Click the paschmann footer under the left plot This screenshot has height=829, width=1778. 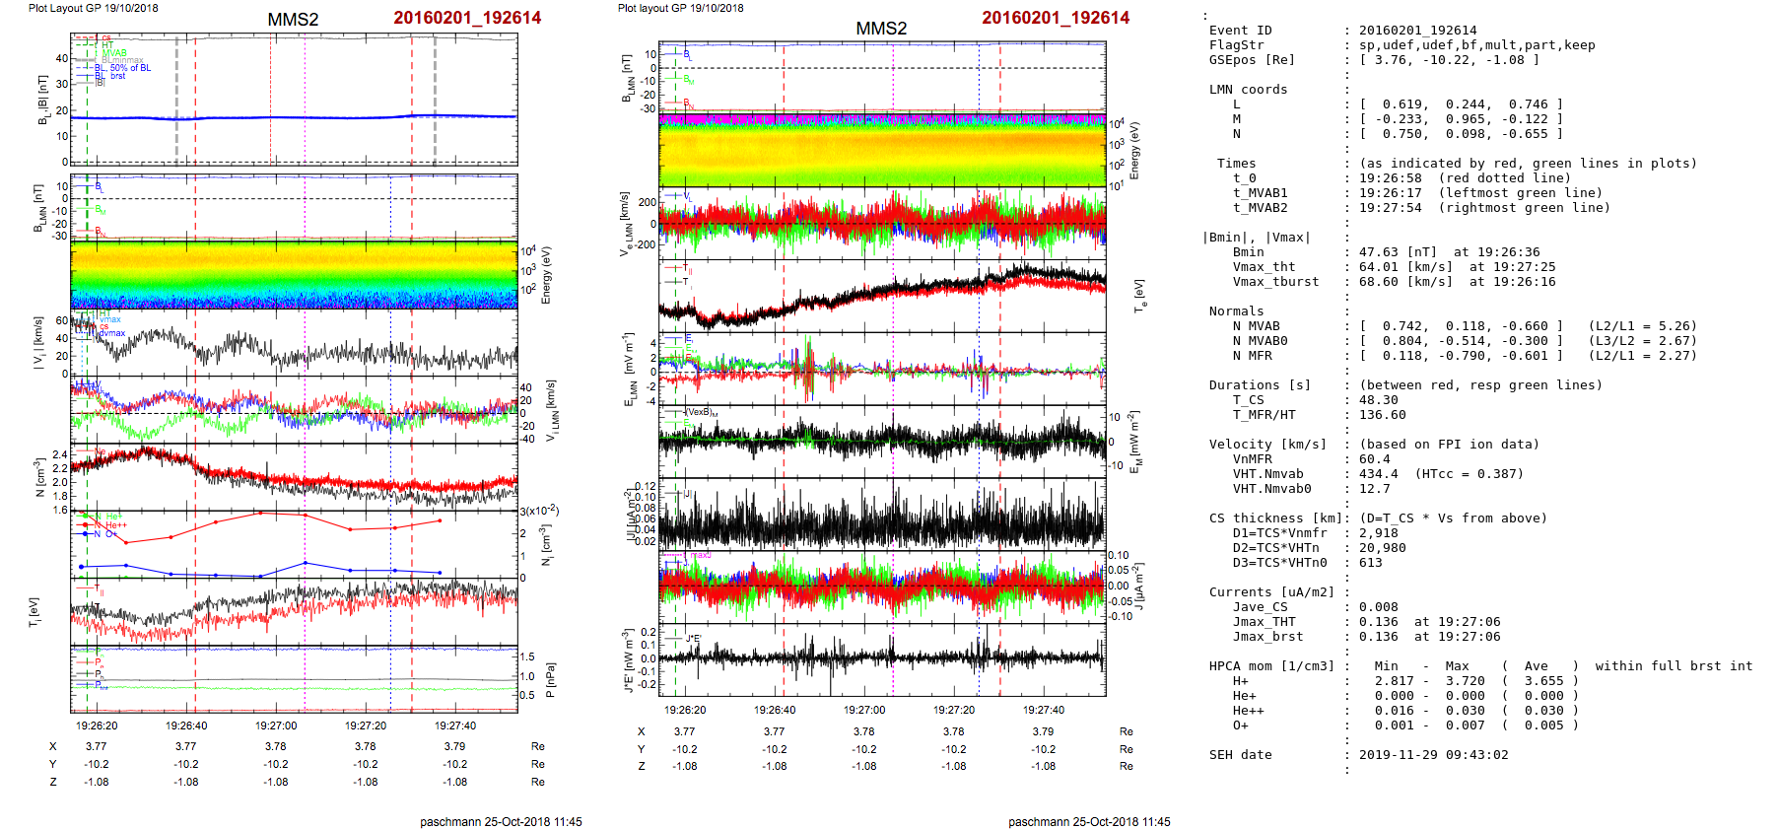(x=501, y=821)
